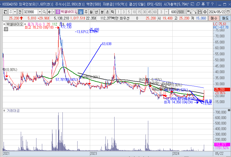Click the 매수 buy button
This screenshot has width=231, height=157.
click(x=214, y=18)
